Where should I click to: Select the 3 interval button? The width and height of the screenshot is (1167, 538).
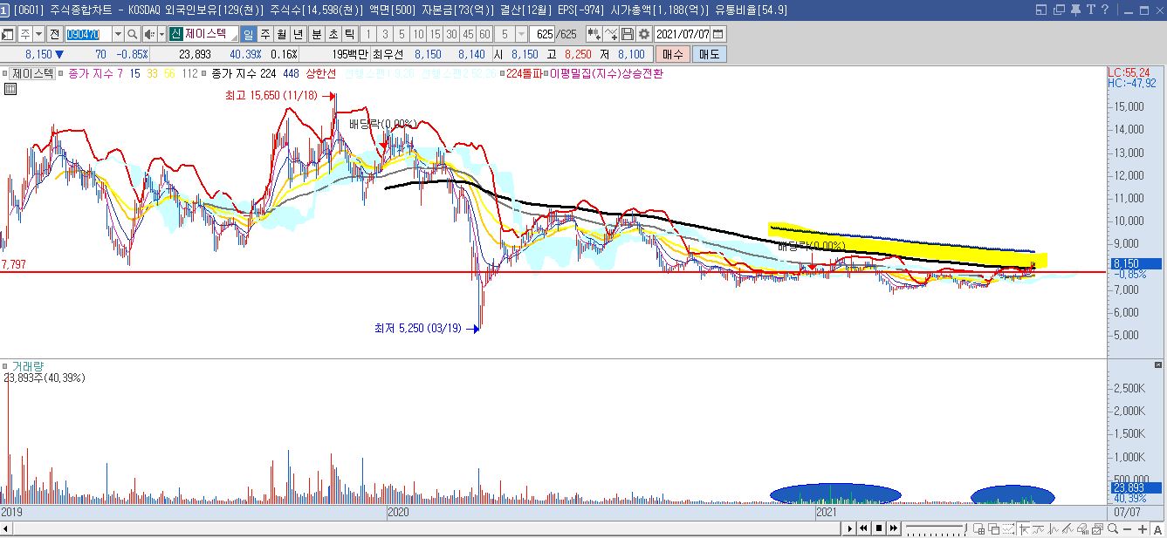[386, 34]
